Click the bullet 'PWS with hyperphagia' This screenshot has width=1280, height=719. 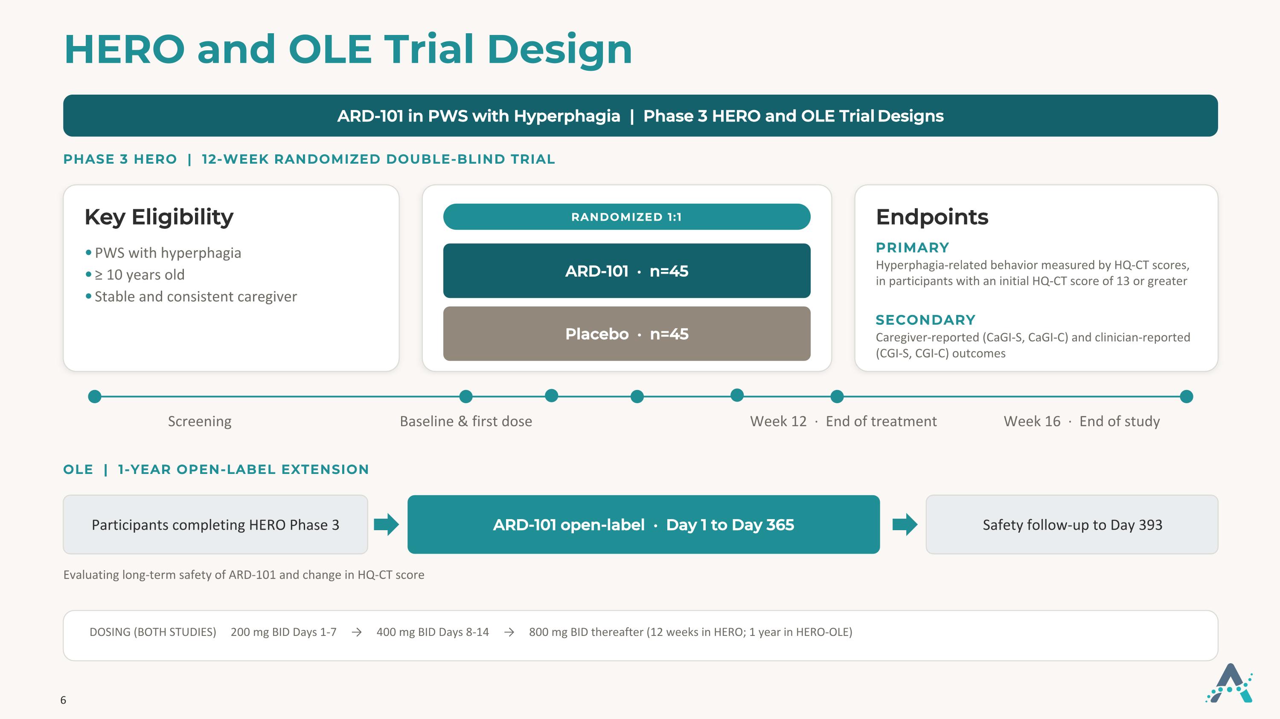tap(168, 253)
